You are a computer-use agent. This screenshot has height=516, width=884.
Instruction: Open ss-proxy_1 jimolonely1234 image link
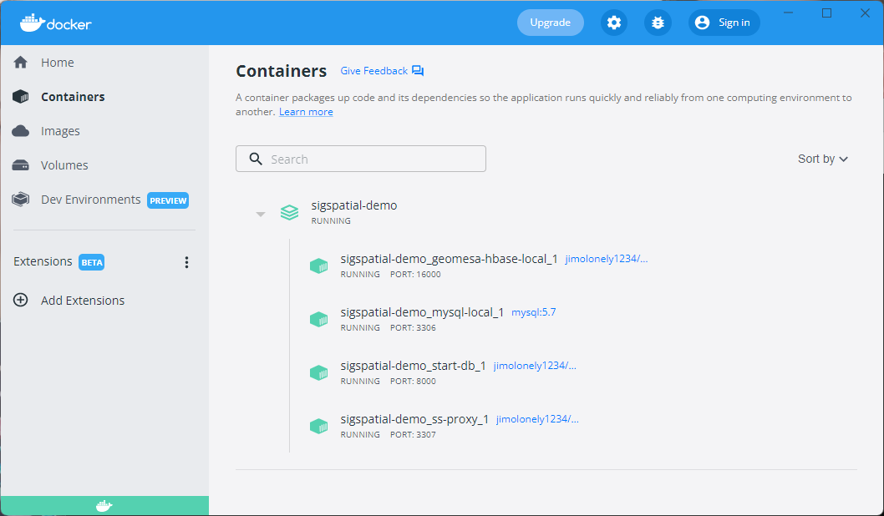tap(537, 420)
